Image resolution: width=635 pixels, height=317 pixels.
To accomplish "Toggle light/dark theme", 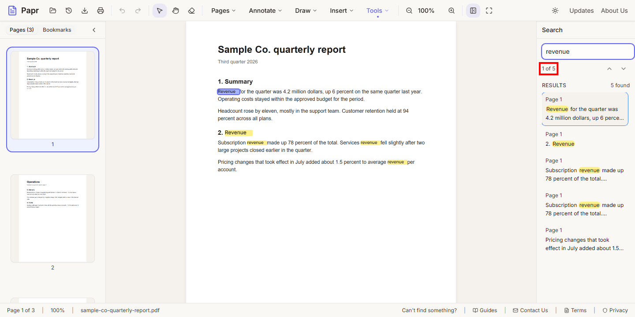I will click(x=555, y=11).
